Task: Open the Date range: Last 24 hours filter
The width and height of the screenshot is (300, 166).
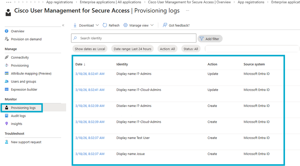Action: [132, 49]
